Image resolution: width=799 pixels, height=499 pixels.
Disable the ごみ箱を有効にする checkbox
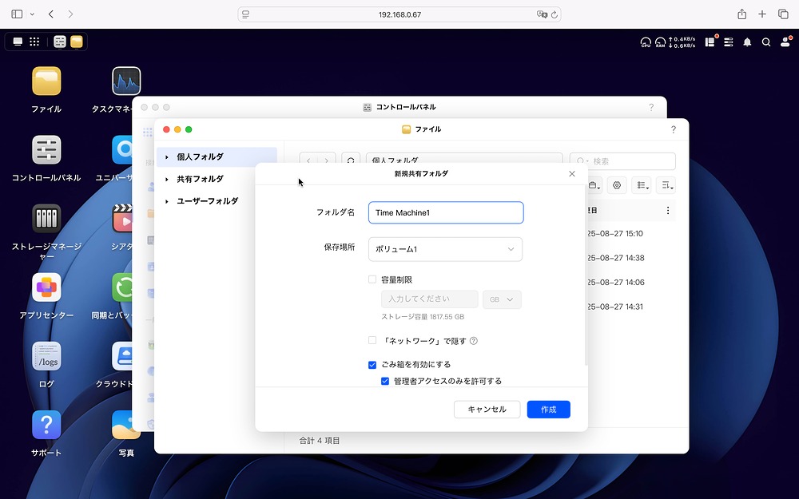click(372, 364)
